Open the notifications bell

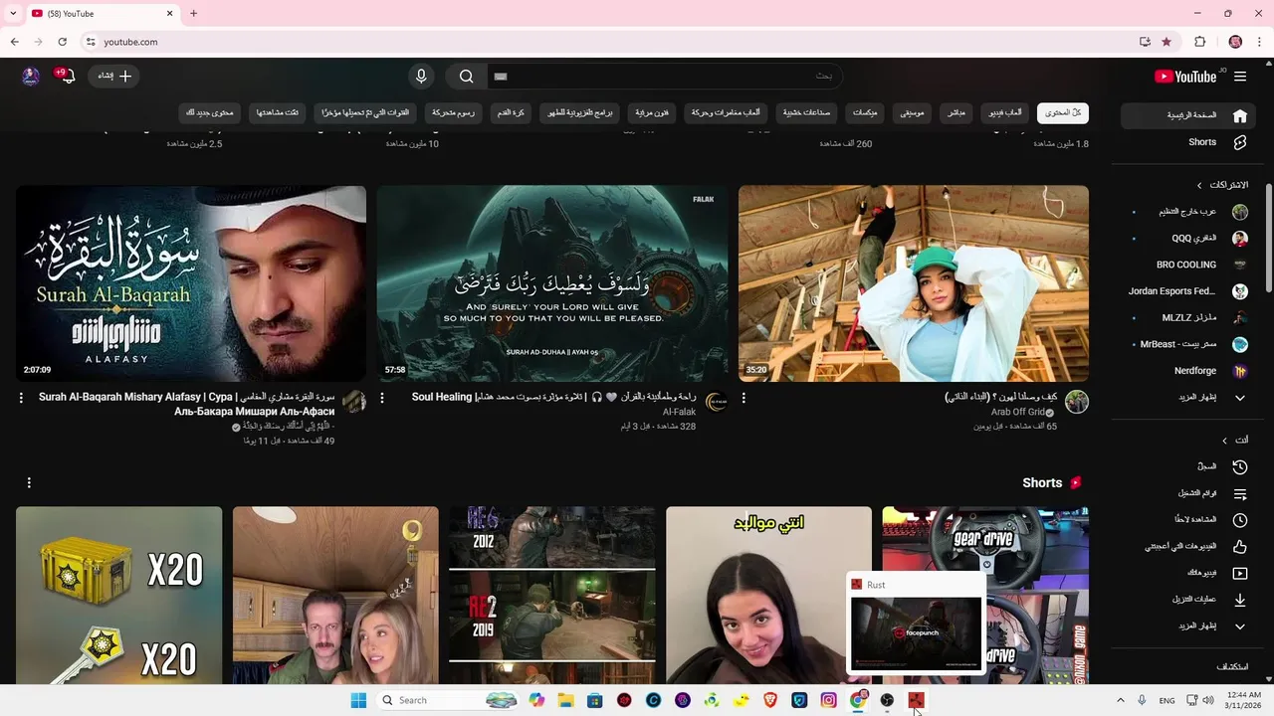coord(68,77)
